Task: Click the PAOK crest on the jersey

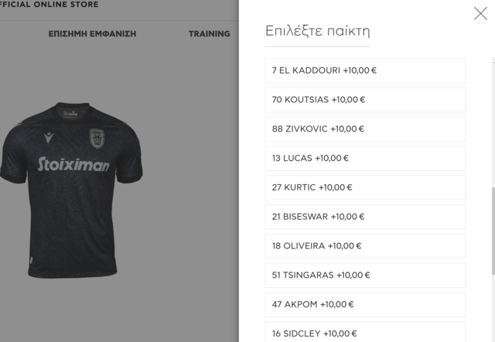Action: click(97, 139)
